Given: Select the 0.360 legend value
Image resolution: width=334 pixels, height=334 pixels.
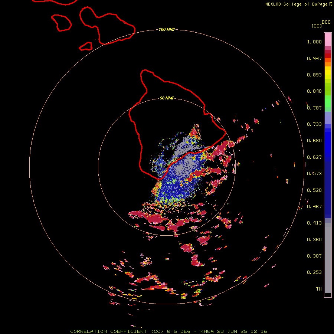Looking at the screenshot, I should (x=314, y=240).
